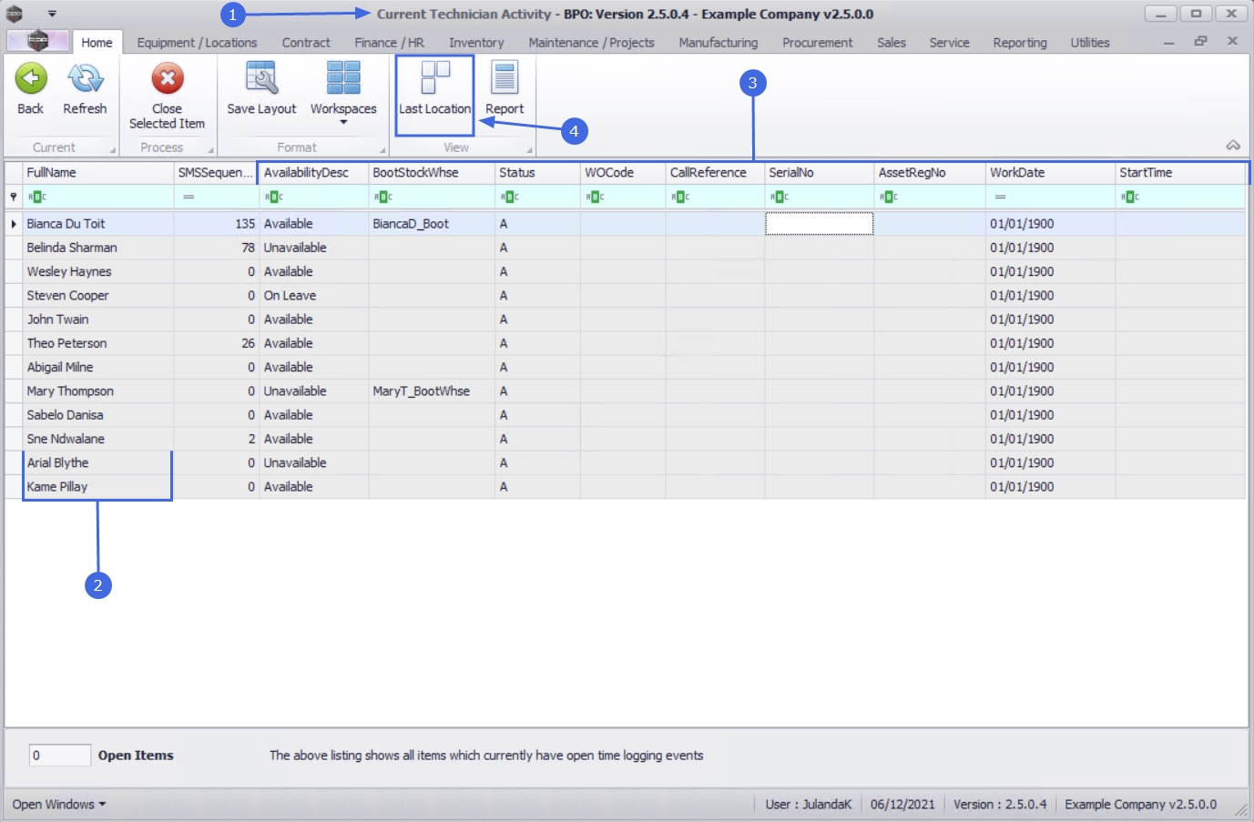1254x822 pixels.
Task: Open the Utilities tab
Action: click(1090, 43)
